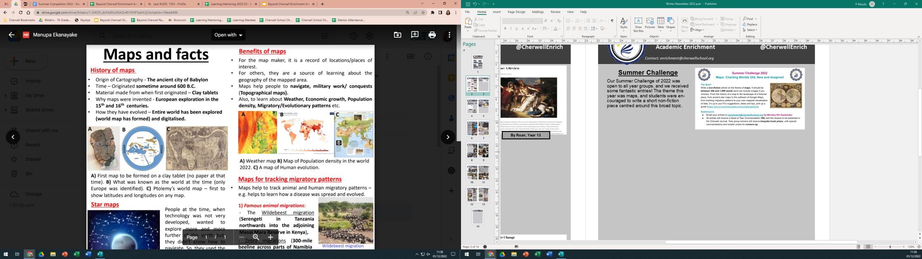This screenshot has height=259, width=922.
Task: Open a new Chrome tab
Action: tap(322, 4)
